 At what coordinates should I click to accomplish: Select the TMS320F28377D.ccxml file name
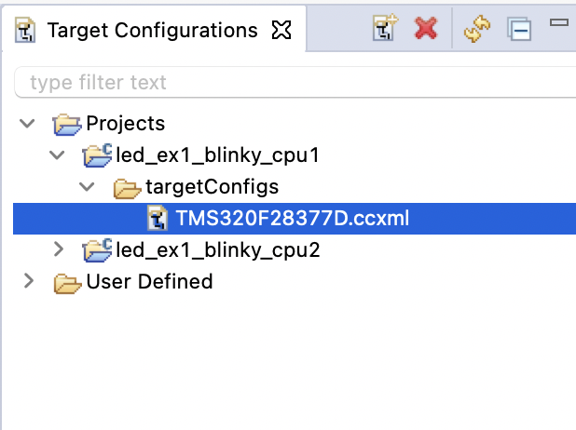pyautogui.click(x=293, y=219)
